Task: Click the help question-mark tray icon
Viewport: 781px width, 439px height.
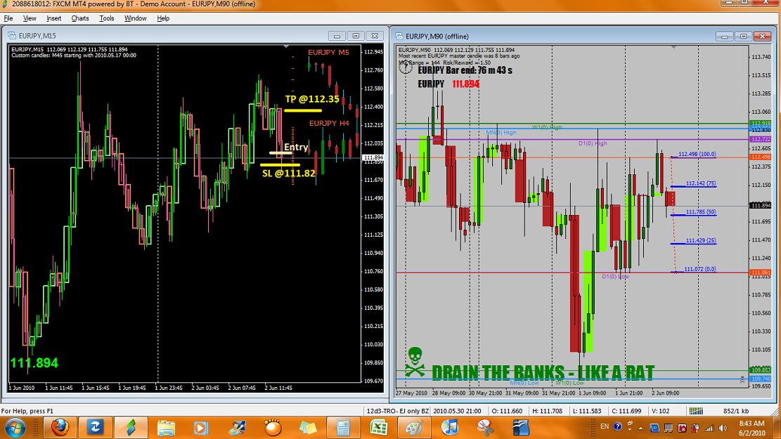Action: click(x=618, y=426)
